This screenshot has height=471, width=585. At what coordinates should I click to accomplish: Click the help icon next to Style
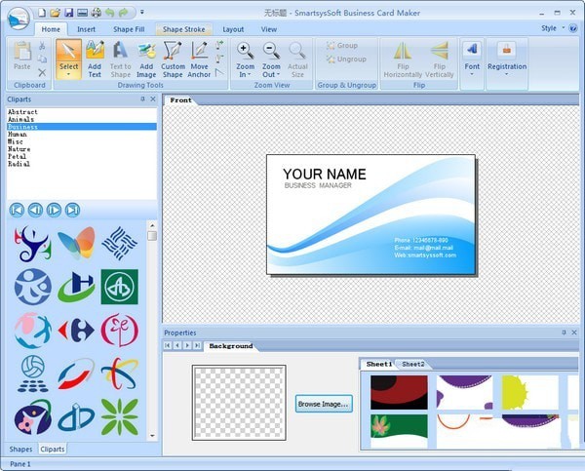pyautogui.click(x=573, y=28)
